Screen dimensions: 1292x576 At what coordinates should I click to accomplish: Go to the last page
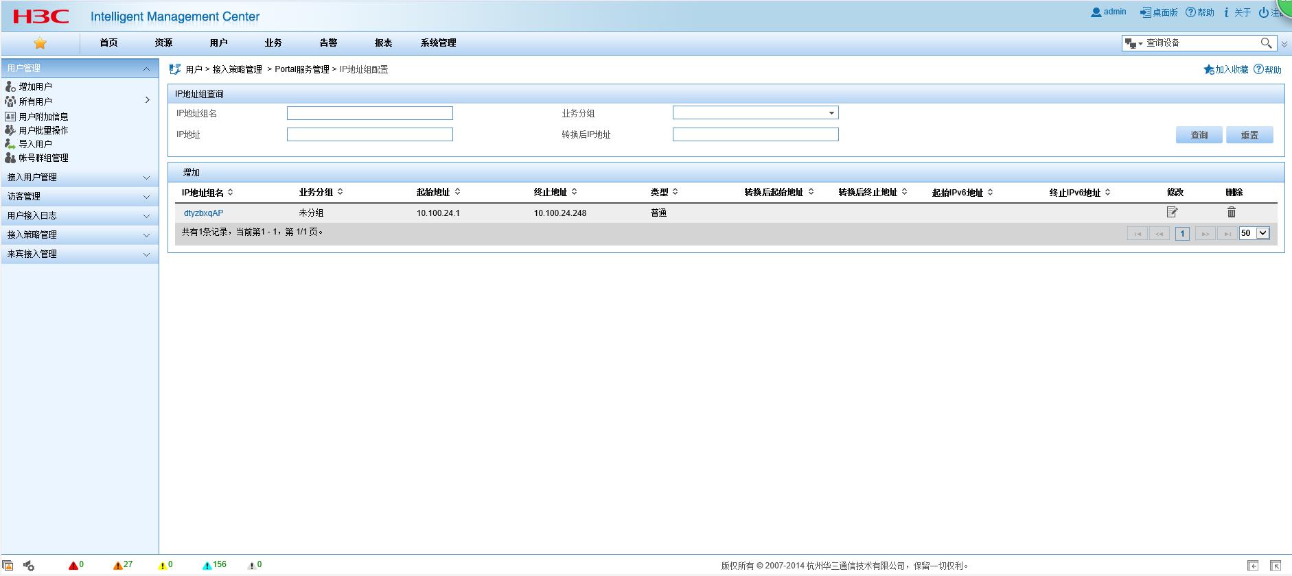pyautogui.click(x=1227, y=234)
